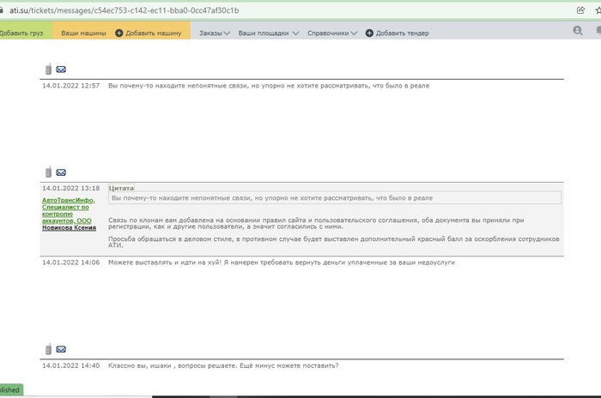Click the Добавить машину button
This screenshot has width=601, height=398.
tap(149, 33)
